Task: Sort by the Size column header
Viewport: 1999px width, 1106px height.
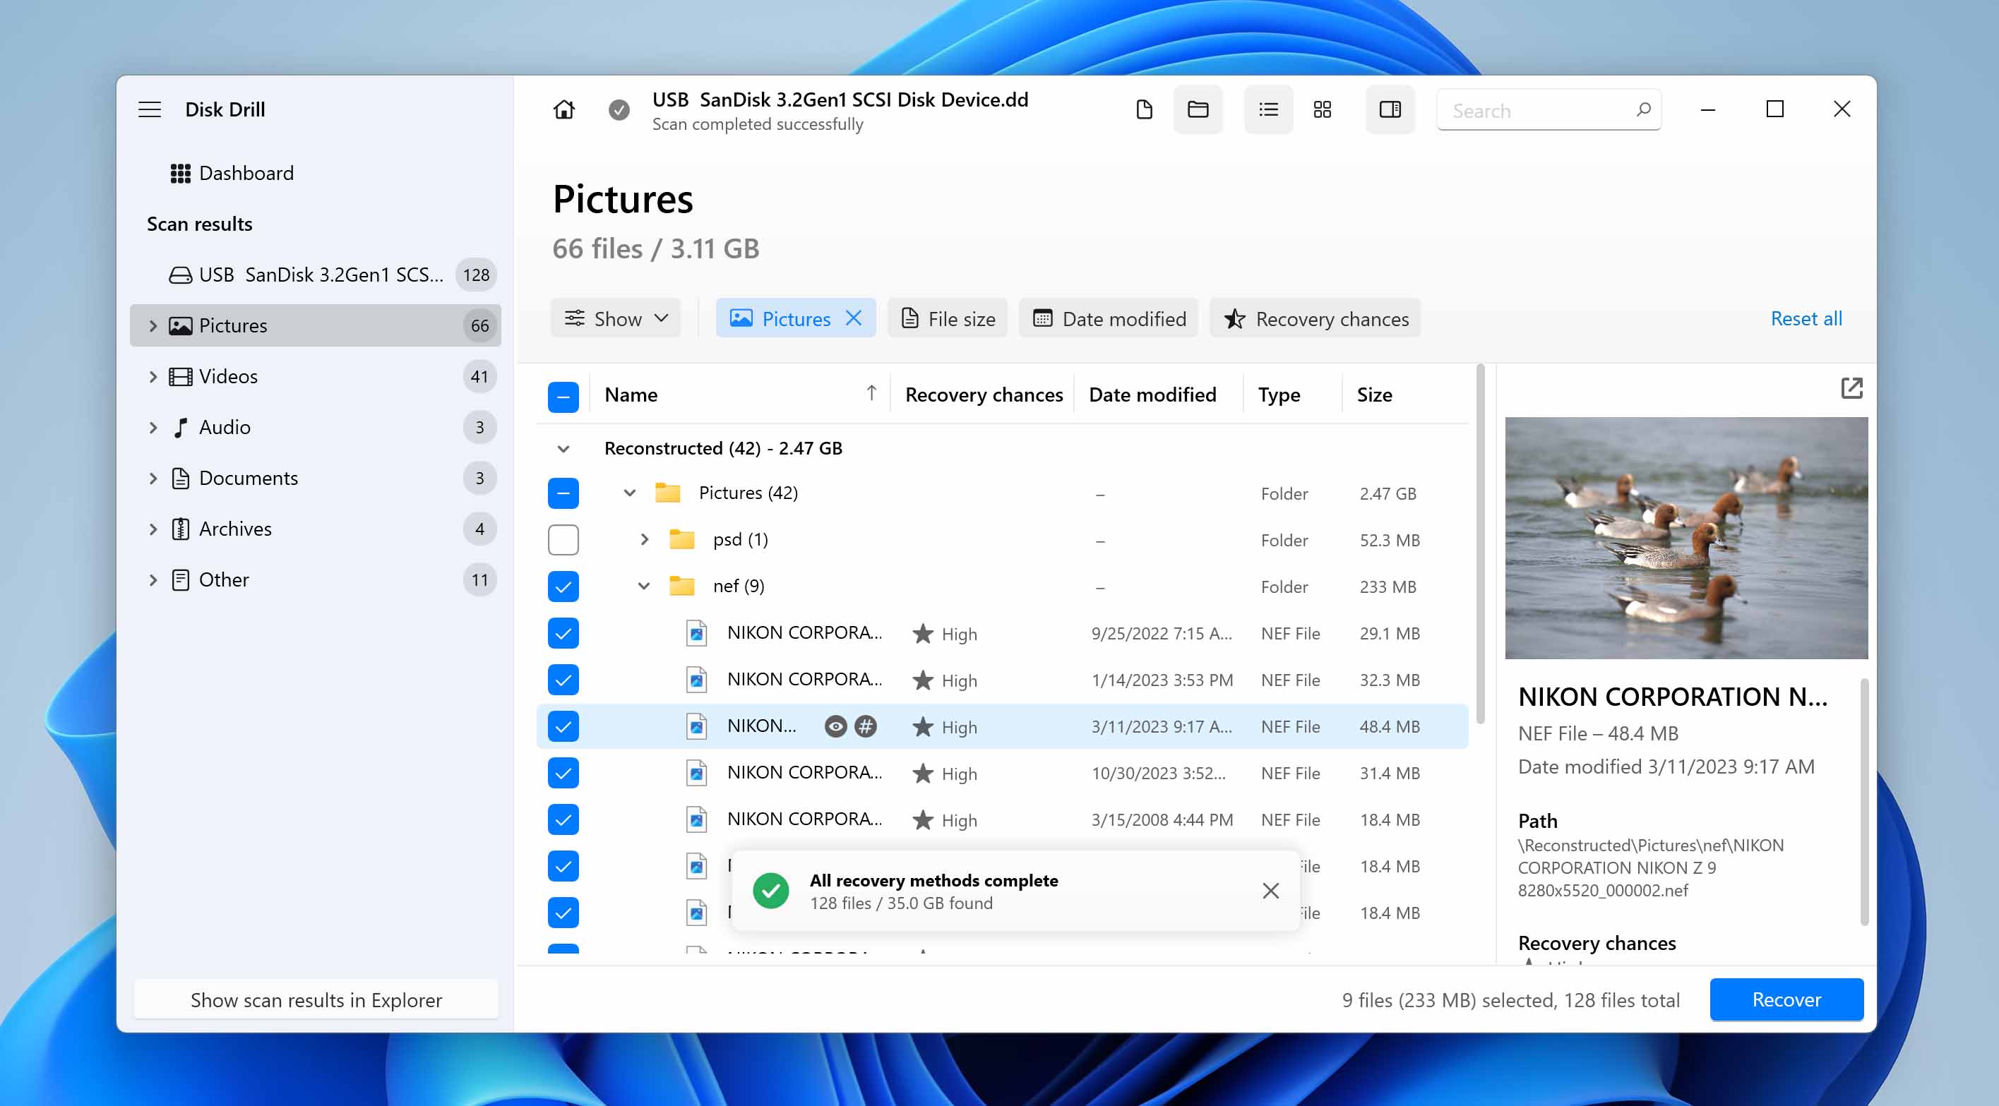Action: click(x=1374, y=395)
